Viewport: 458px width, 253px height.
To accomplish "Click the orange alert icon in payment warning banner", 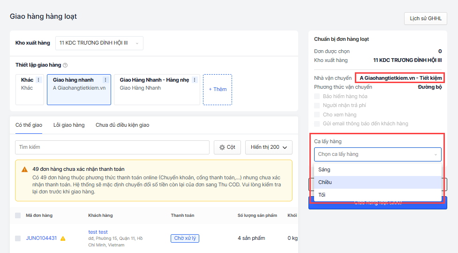I will [x=24, y=169].
